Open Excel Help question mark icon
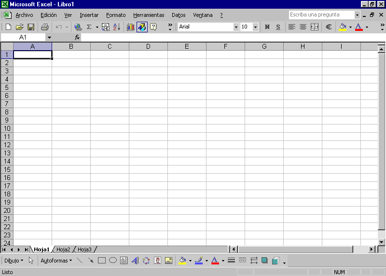This screenshot has width=386, height=276. (153, 27)
